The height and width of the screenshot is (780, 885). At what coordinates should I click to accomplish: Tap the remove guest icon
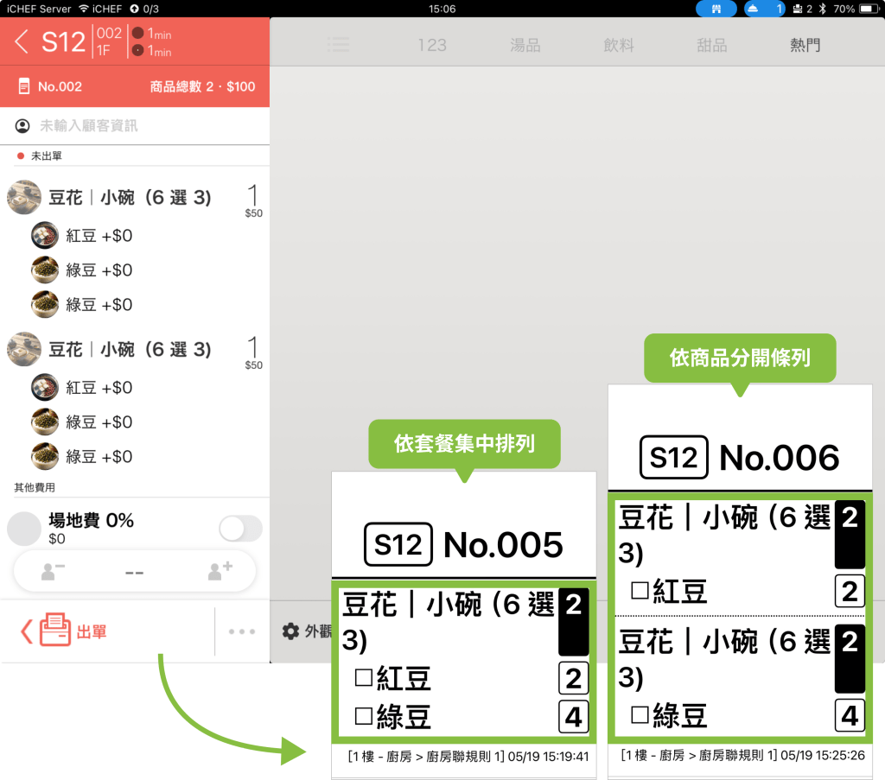pyautogui.click(x=54, y=571)
